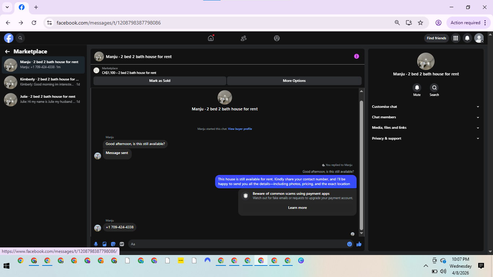
Task: Open a new browser tab
Action: [36, 7]
